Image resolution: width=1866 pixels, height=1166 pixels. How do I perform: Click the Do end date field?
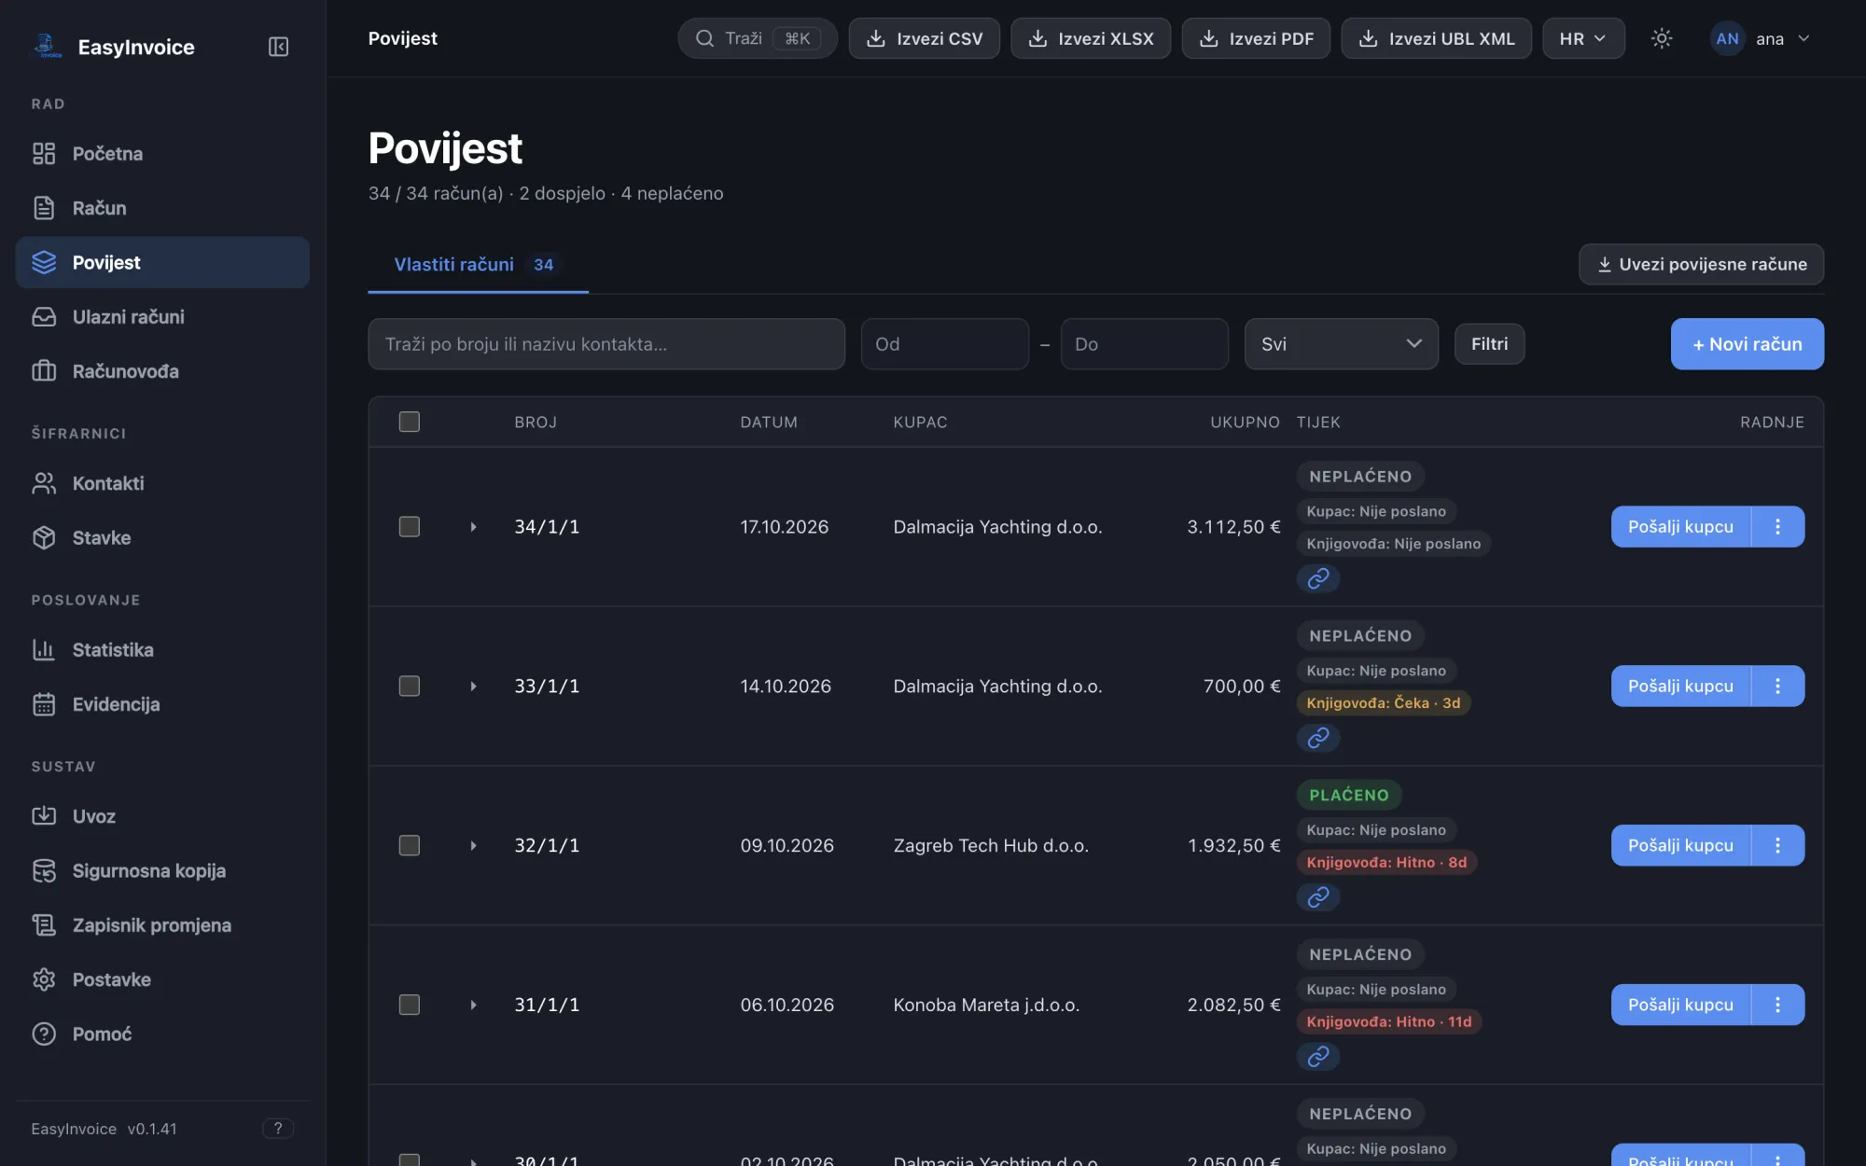[1144, 344]
